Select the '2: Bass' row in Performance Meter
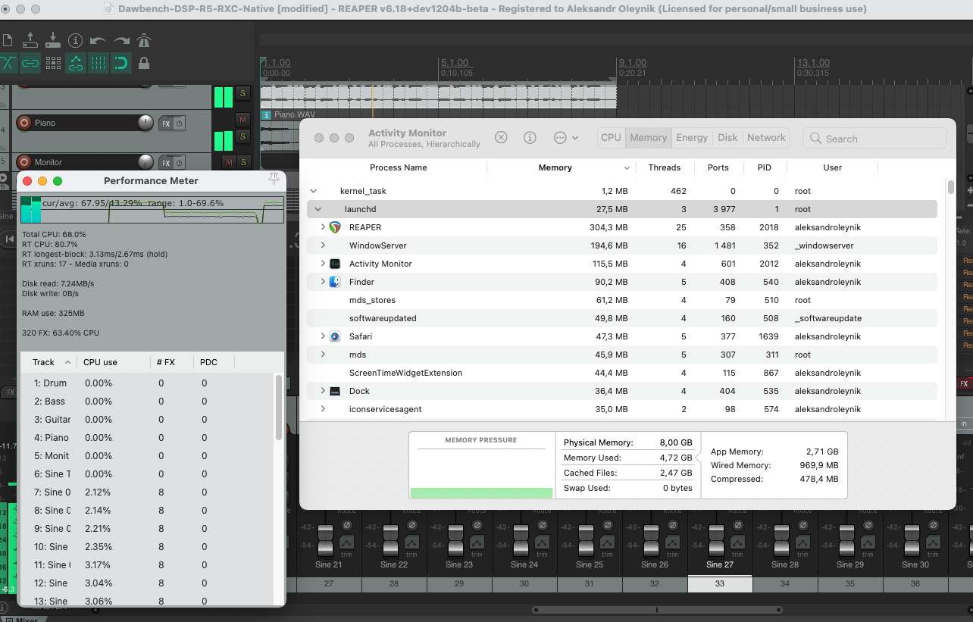This screenshot has width=973, height=622. point(145,402)
